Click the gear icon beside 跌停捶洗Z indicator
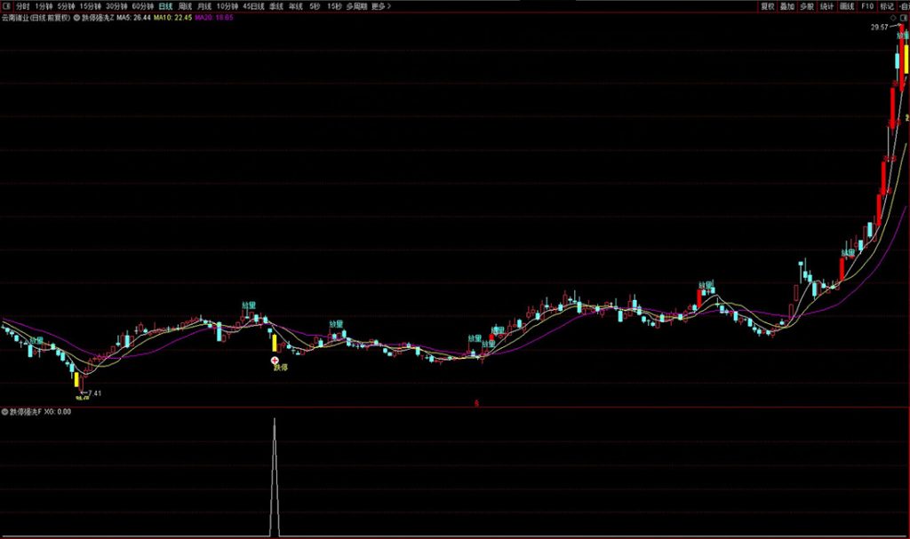 pyautogui.click(x=76, y=17)
